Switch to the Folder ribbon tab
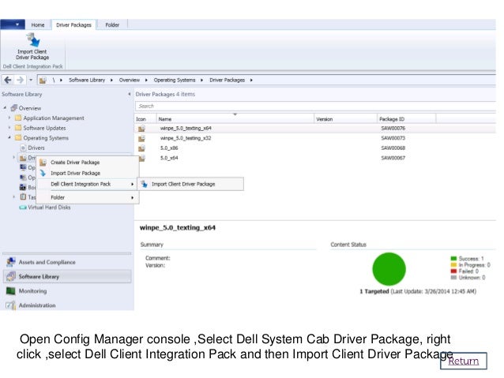The width and height of the screenshot is (504, 378). point(112,24)
